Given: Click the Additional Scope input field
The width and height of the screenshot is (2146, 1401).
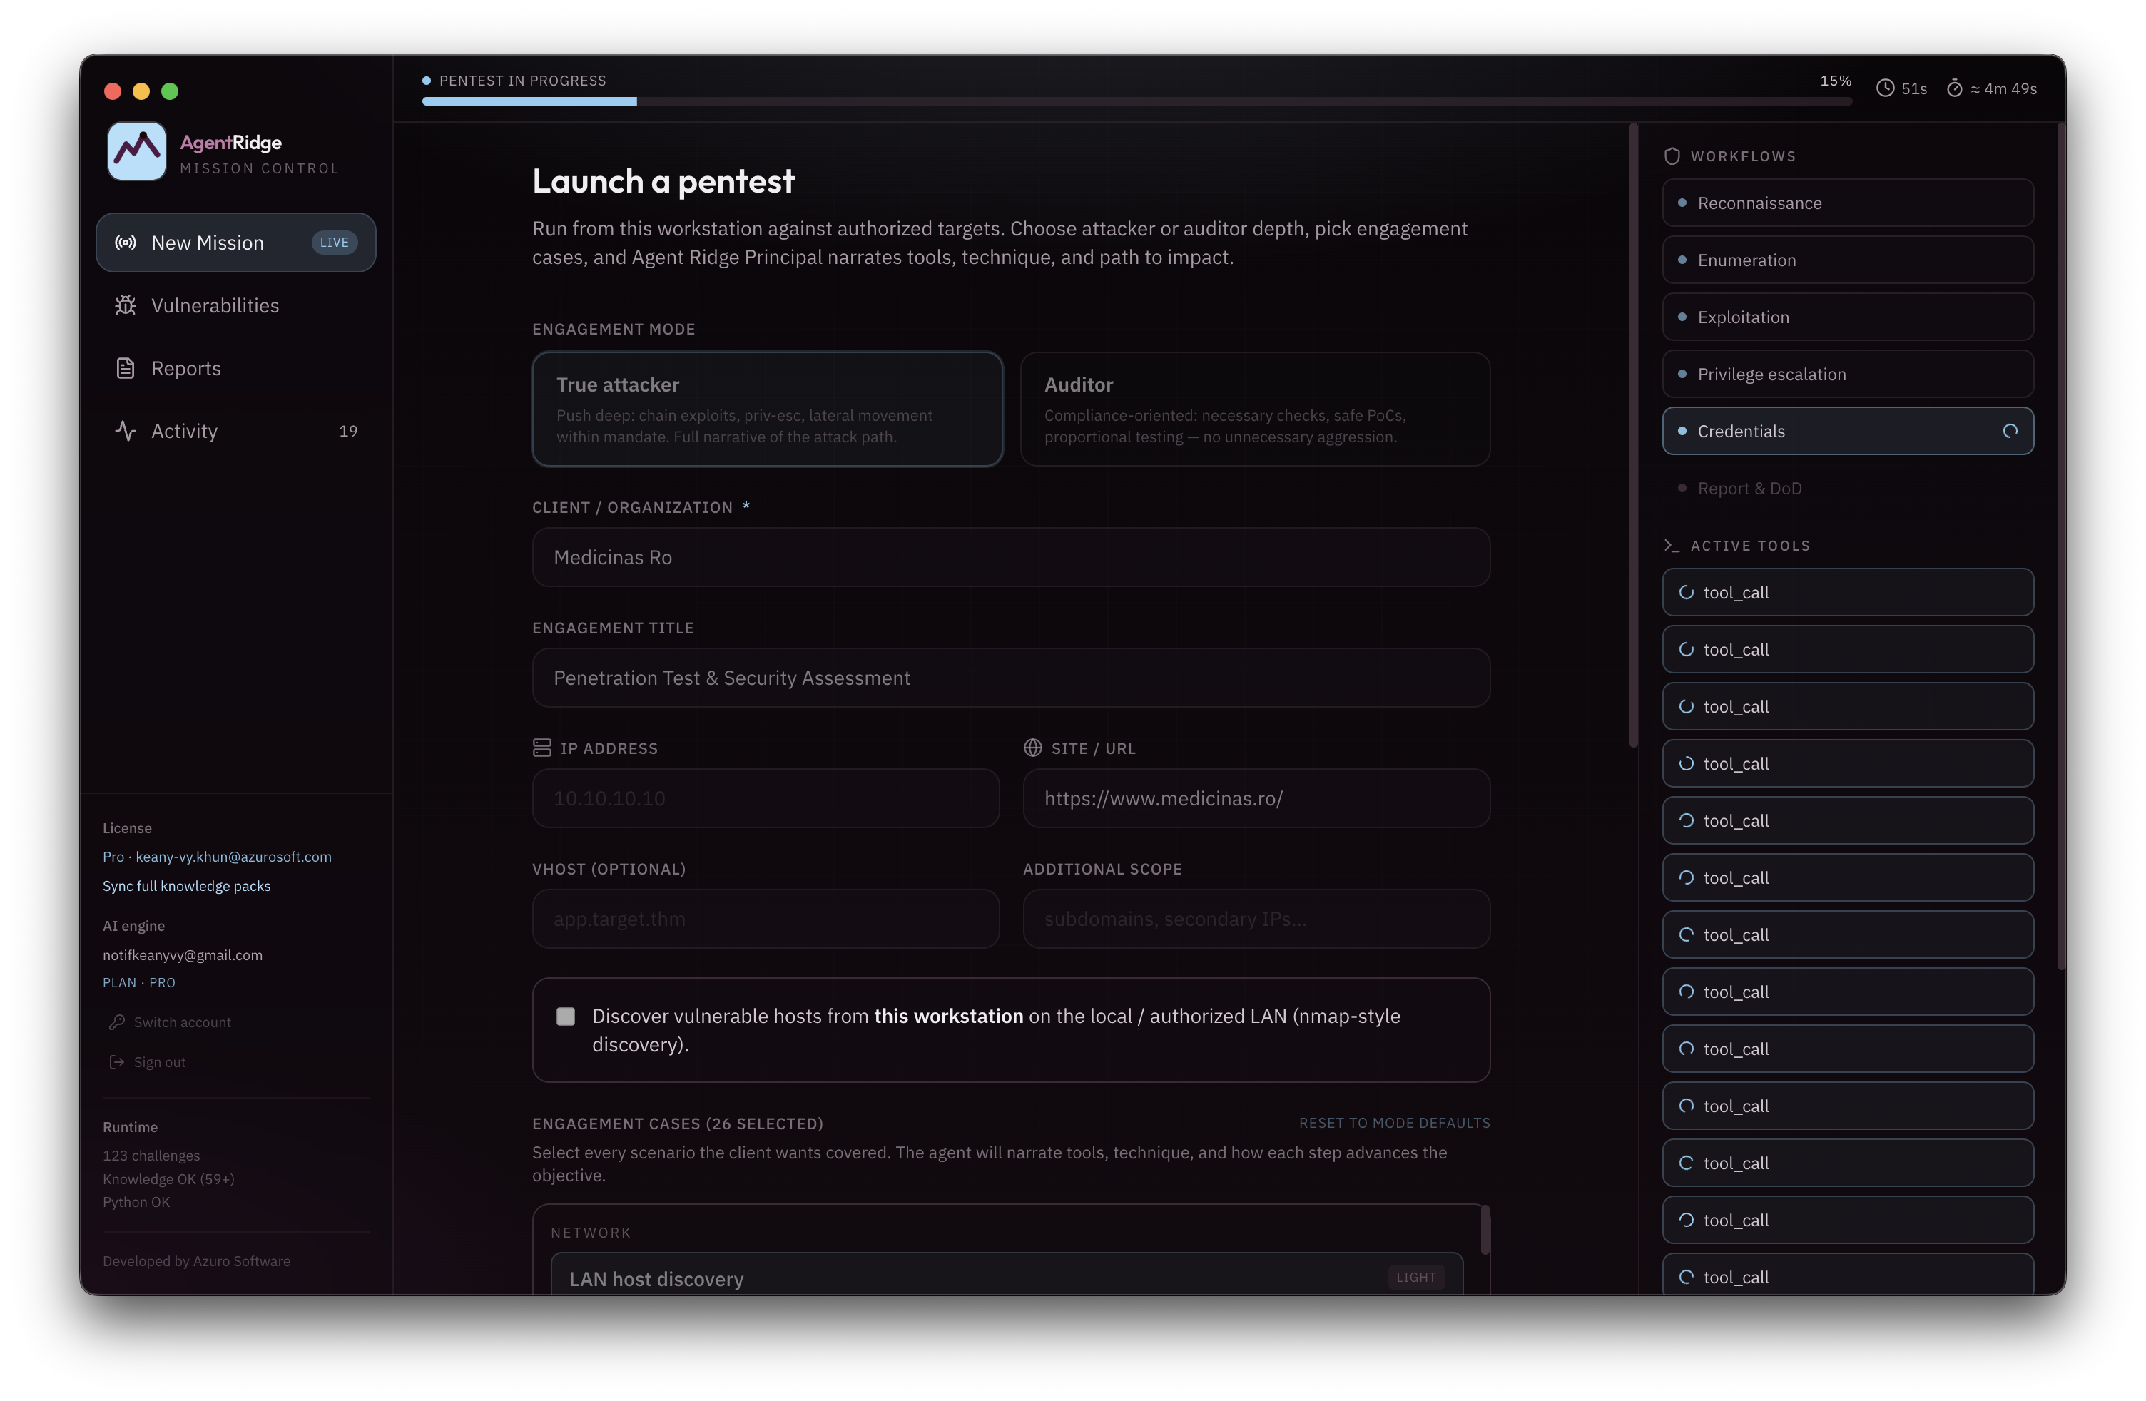Looking at the screenshot, I should pos(1256,919).
